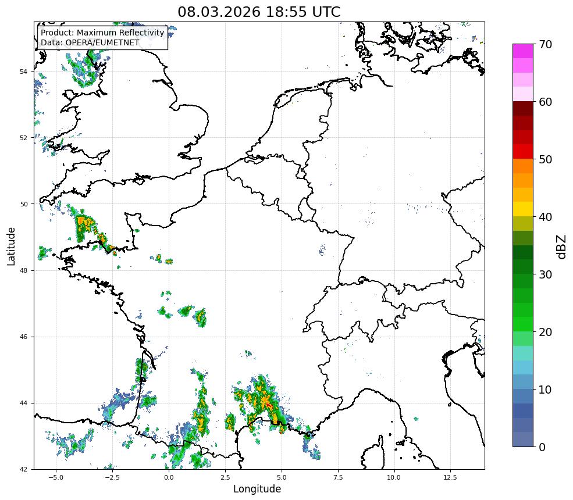This screenshot has height=500, width=573.
Task: Click the colorbar tick label 60
Action: (545, 102)
